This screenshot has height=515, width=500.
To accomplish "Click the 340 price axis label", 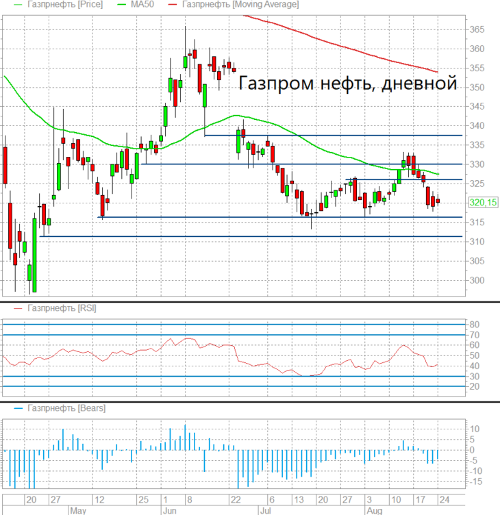I will click(x=477, y=126).
